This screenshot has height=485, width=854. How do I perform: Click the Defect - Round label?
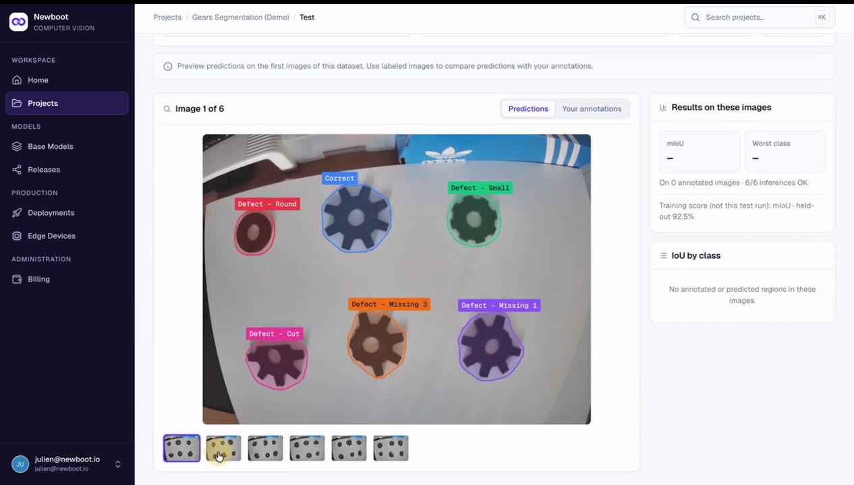tap(267, 204)
